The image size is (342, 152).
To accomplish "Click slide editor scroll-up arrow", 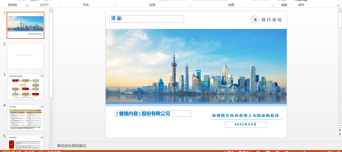I will (340, 10).
